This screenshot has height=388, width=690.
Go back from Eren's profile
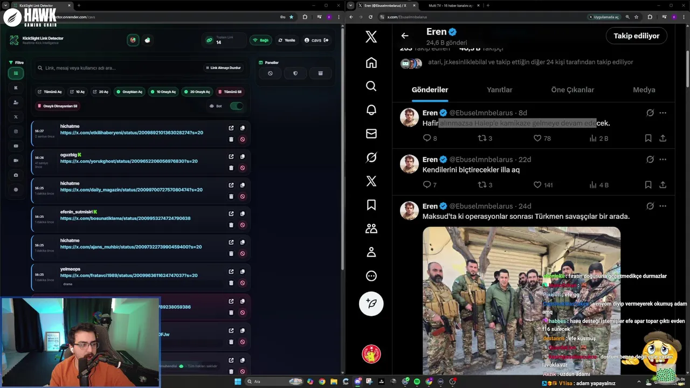point(405,36)
